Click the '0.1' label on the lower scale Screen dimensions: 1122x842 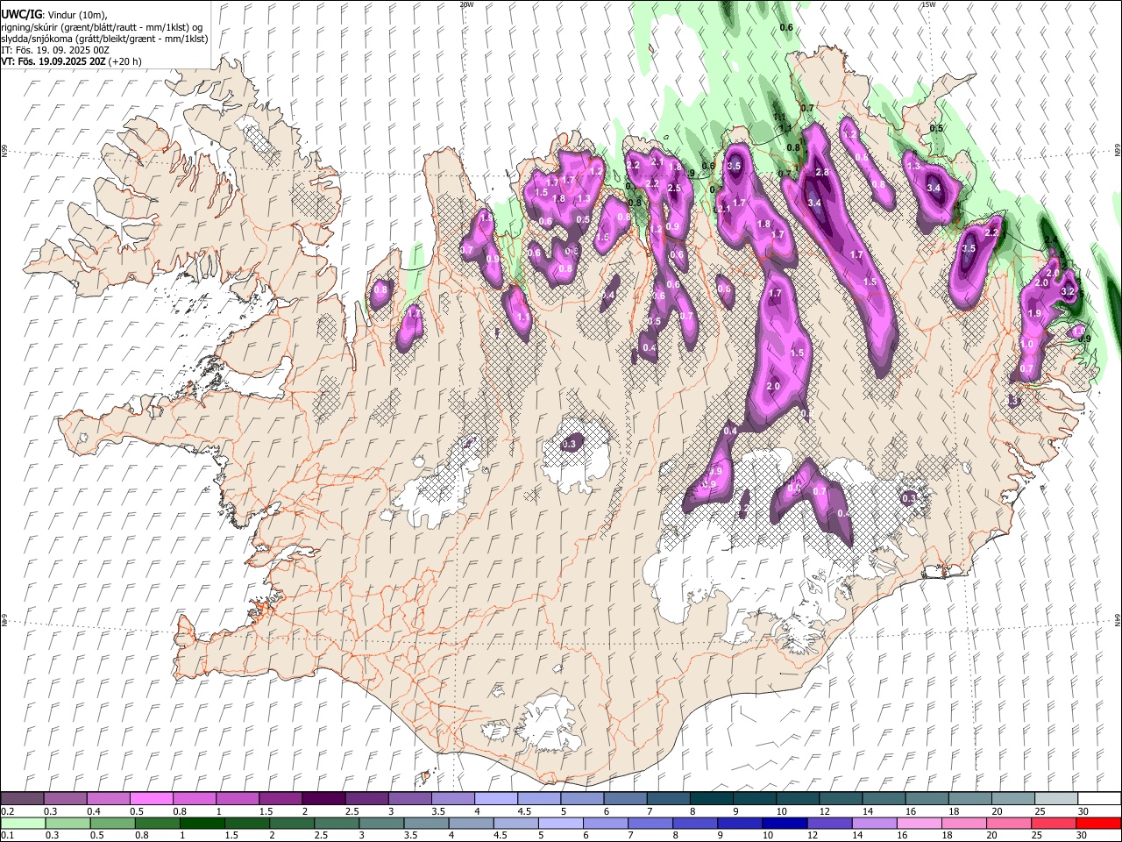tap(7, 836)
